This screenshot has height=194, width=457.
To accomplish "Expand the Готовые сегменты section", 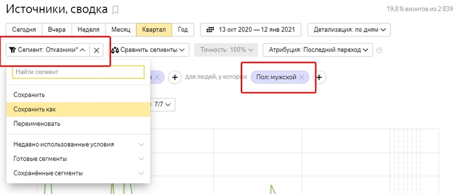I will [78, 159].
